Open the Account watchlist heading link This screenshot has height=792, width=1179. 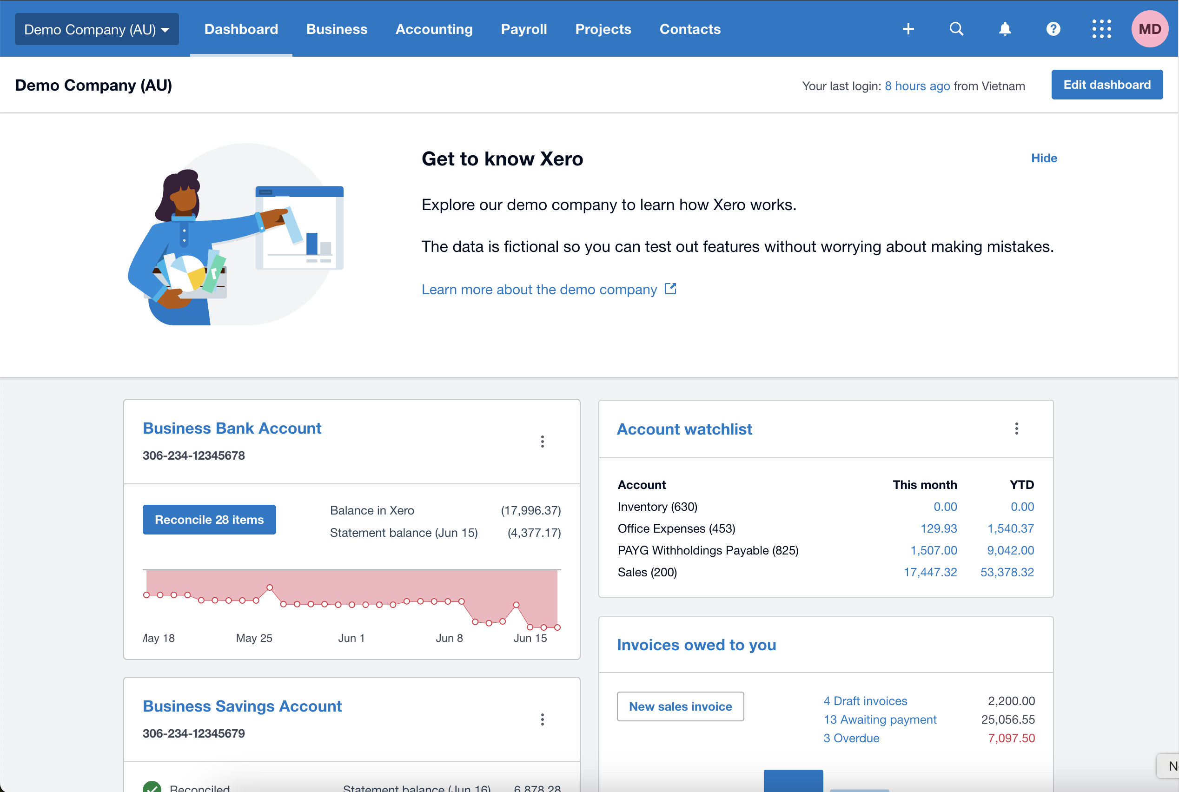[x=684, y=429]
